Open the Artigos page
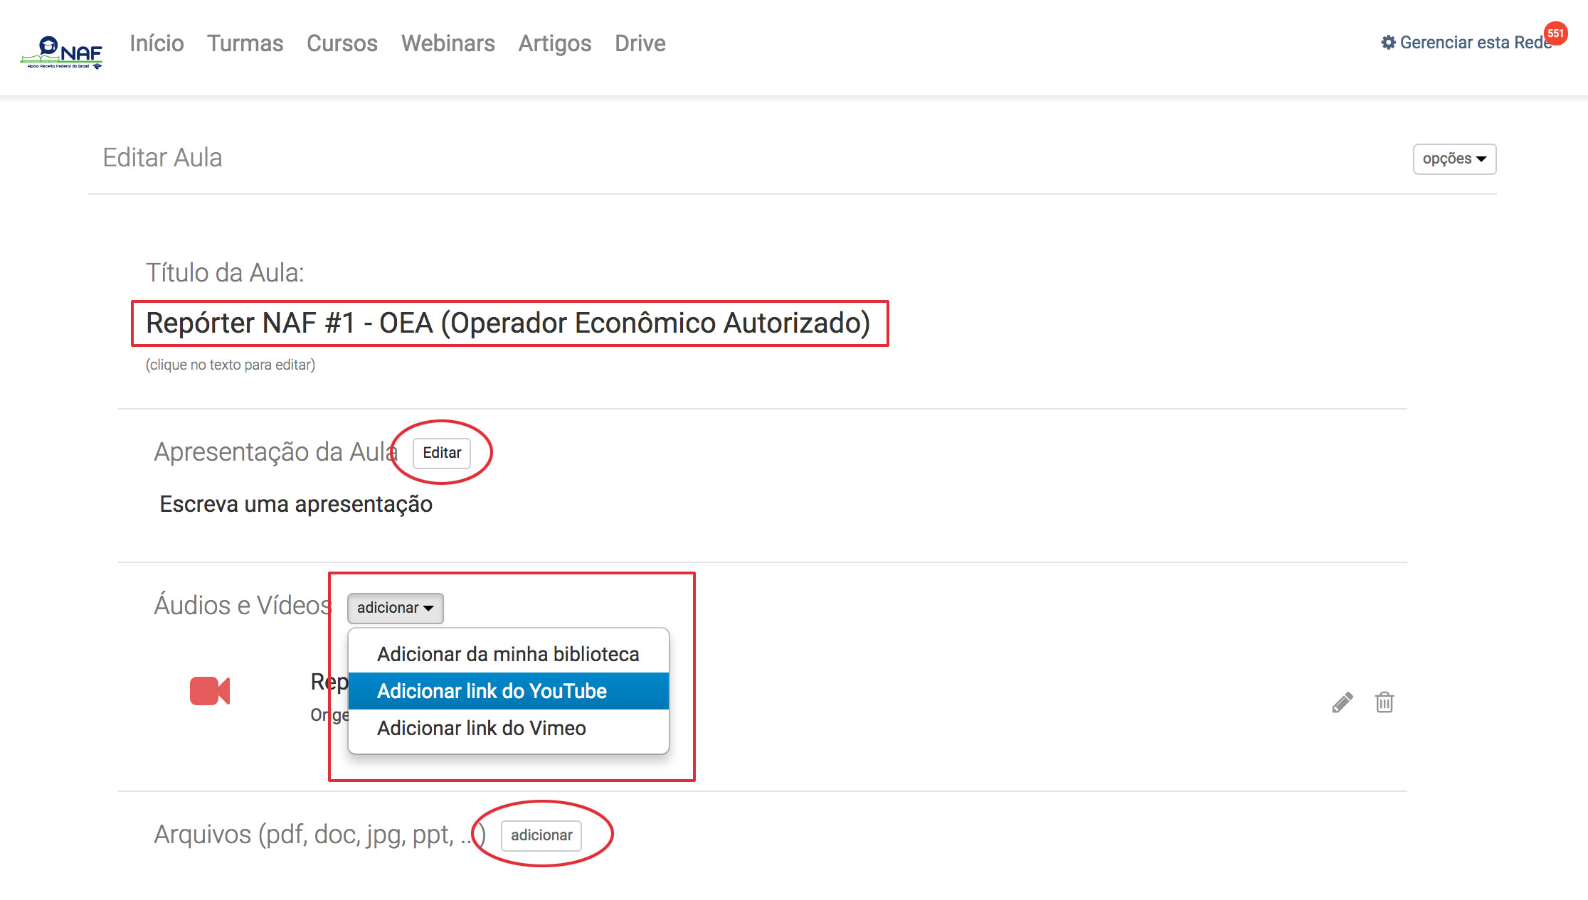The image size is (1588, 900). (x=554, y=43)
